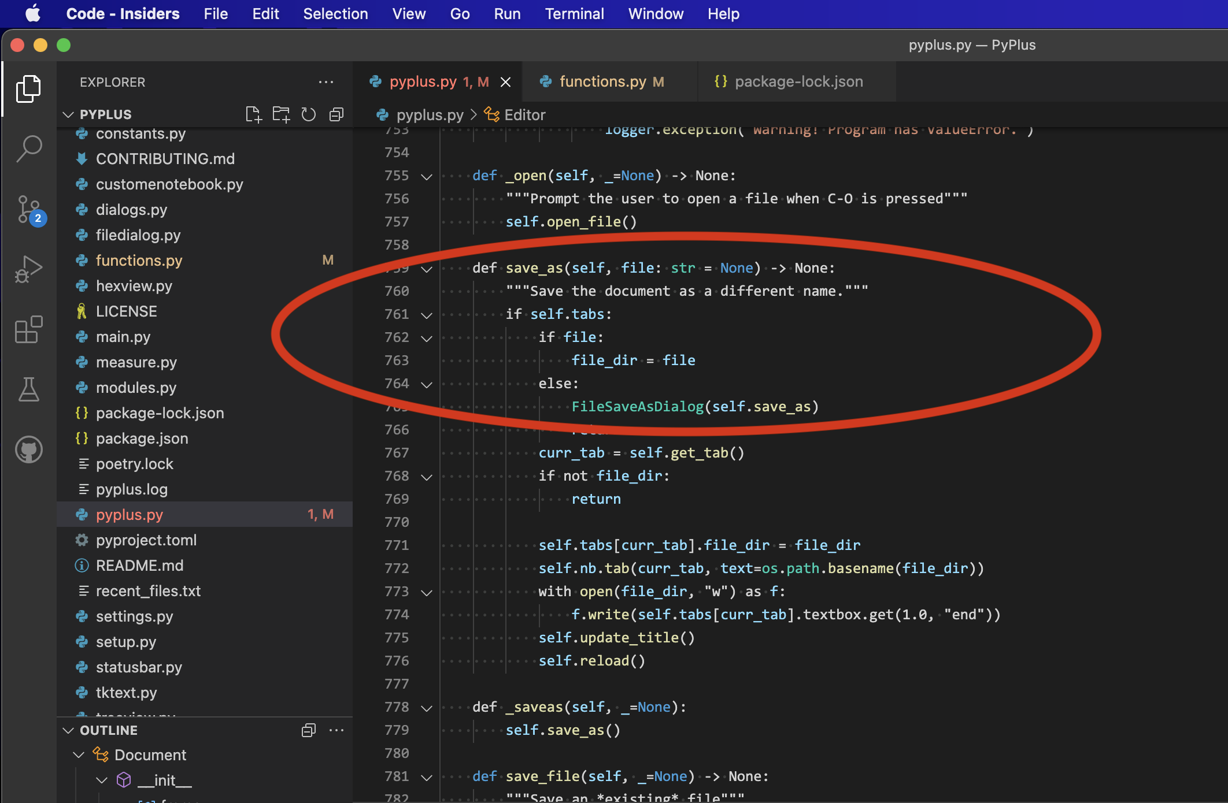1228x803 pixels.
Task: Open the Terminal menu
Action: coord(574,13)
